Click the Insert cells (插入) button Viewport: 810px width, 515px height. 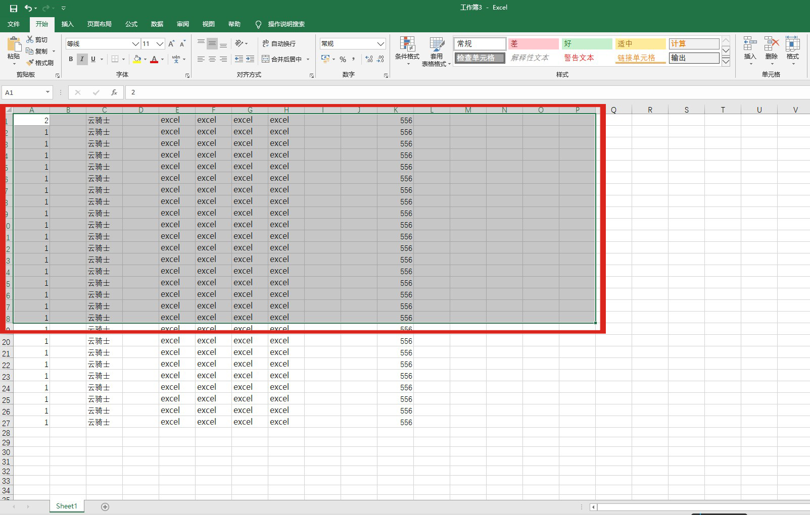point(750,50)
